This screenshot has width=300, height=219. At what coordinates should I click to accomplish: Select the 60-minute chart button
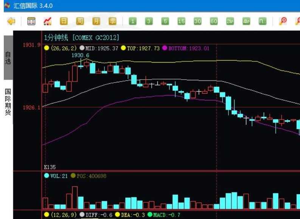coord(214,21)
